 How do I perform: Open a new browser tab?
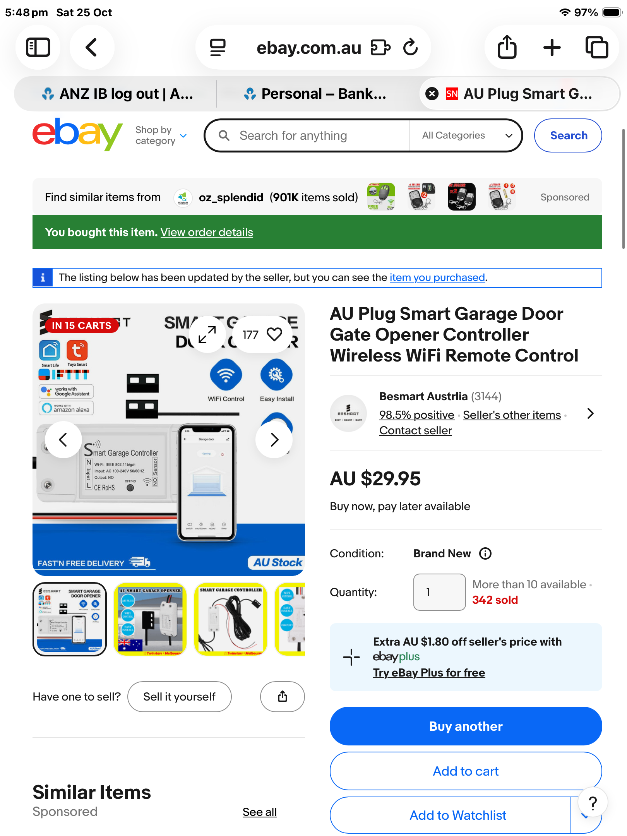click(x=552, y=48)
